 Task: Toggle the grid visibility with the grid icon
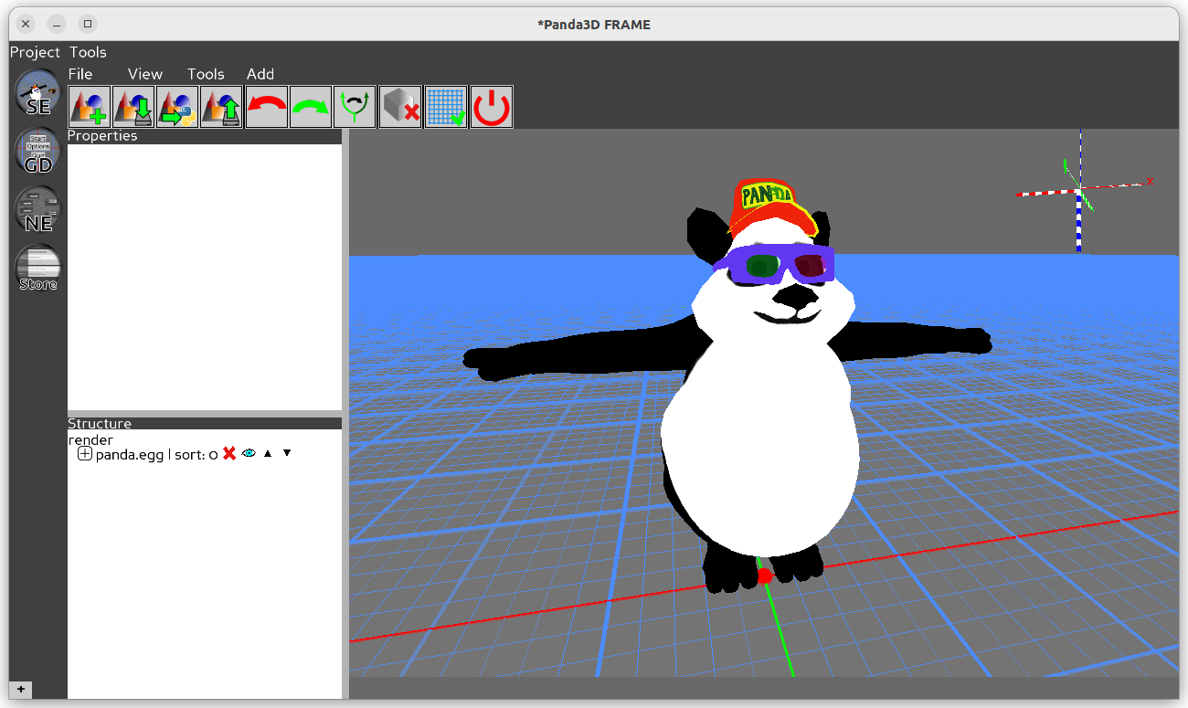[445, 106]
